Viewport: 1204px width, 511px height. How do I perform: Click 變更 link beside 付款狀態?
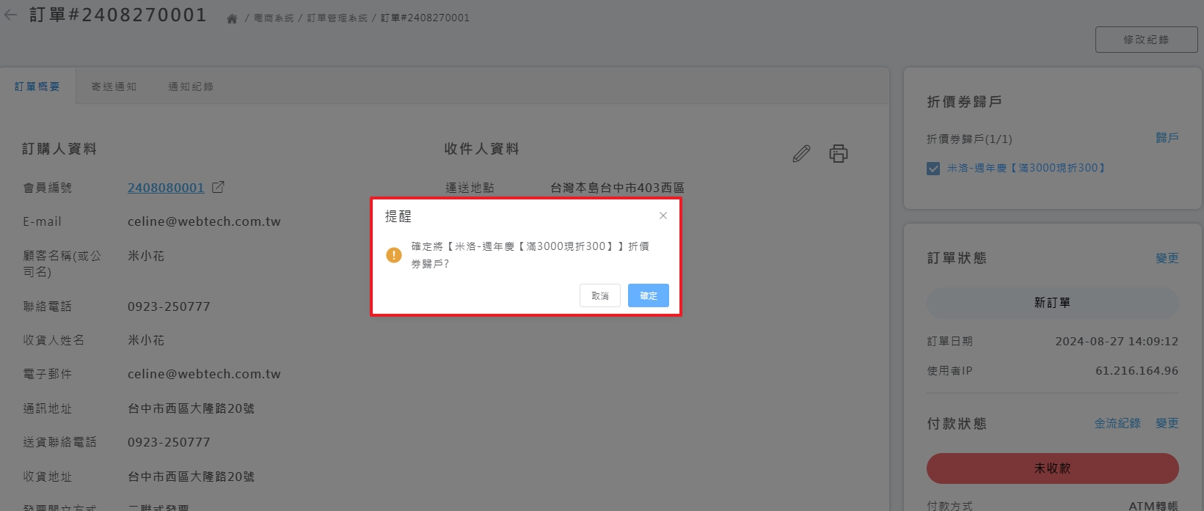[x=1167, y=423]
